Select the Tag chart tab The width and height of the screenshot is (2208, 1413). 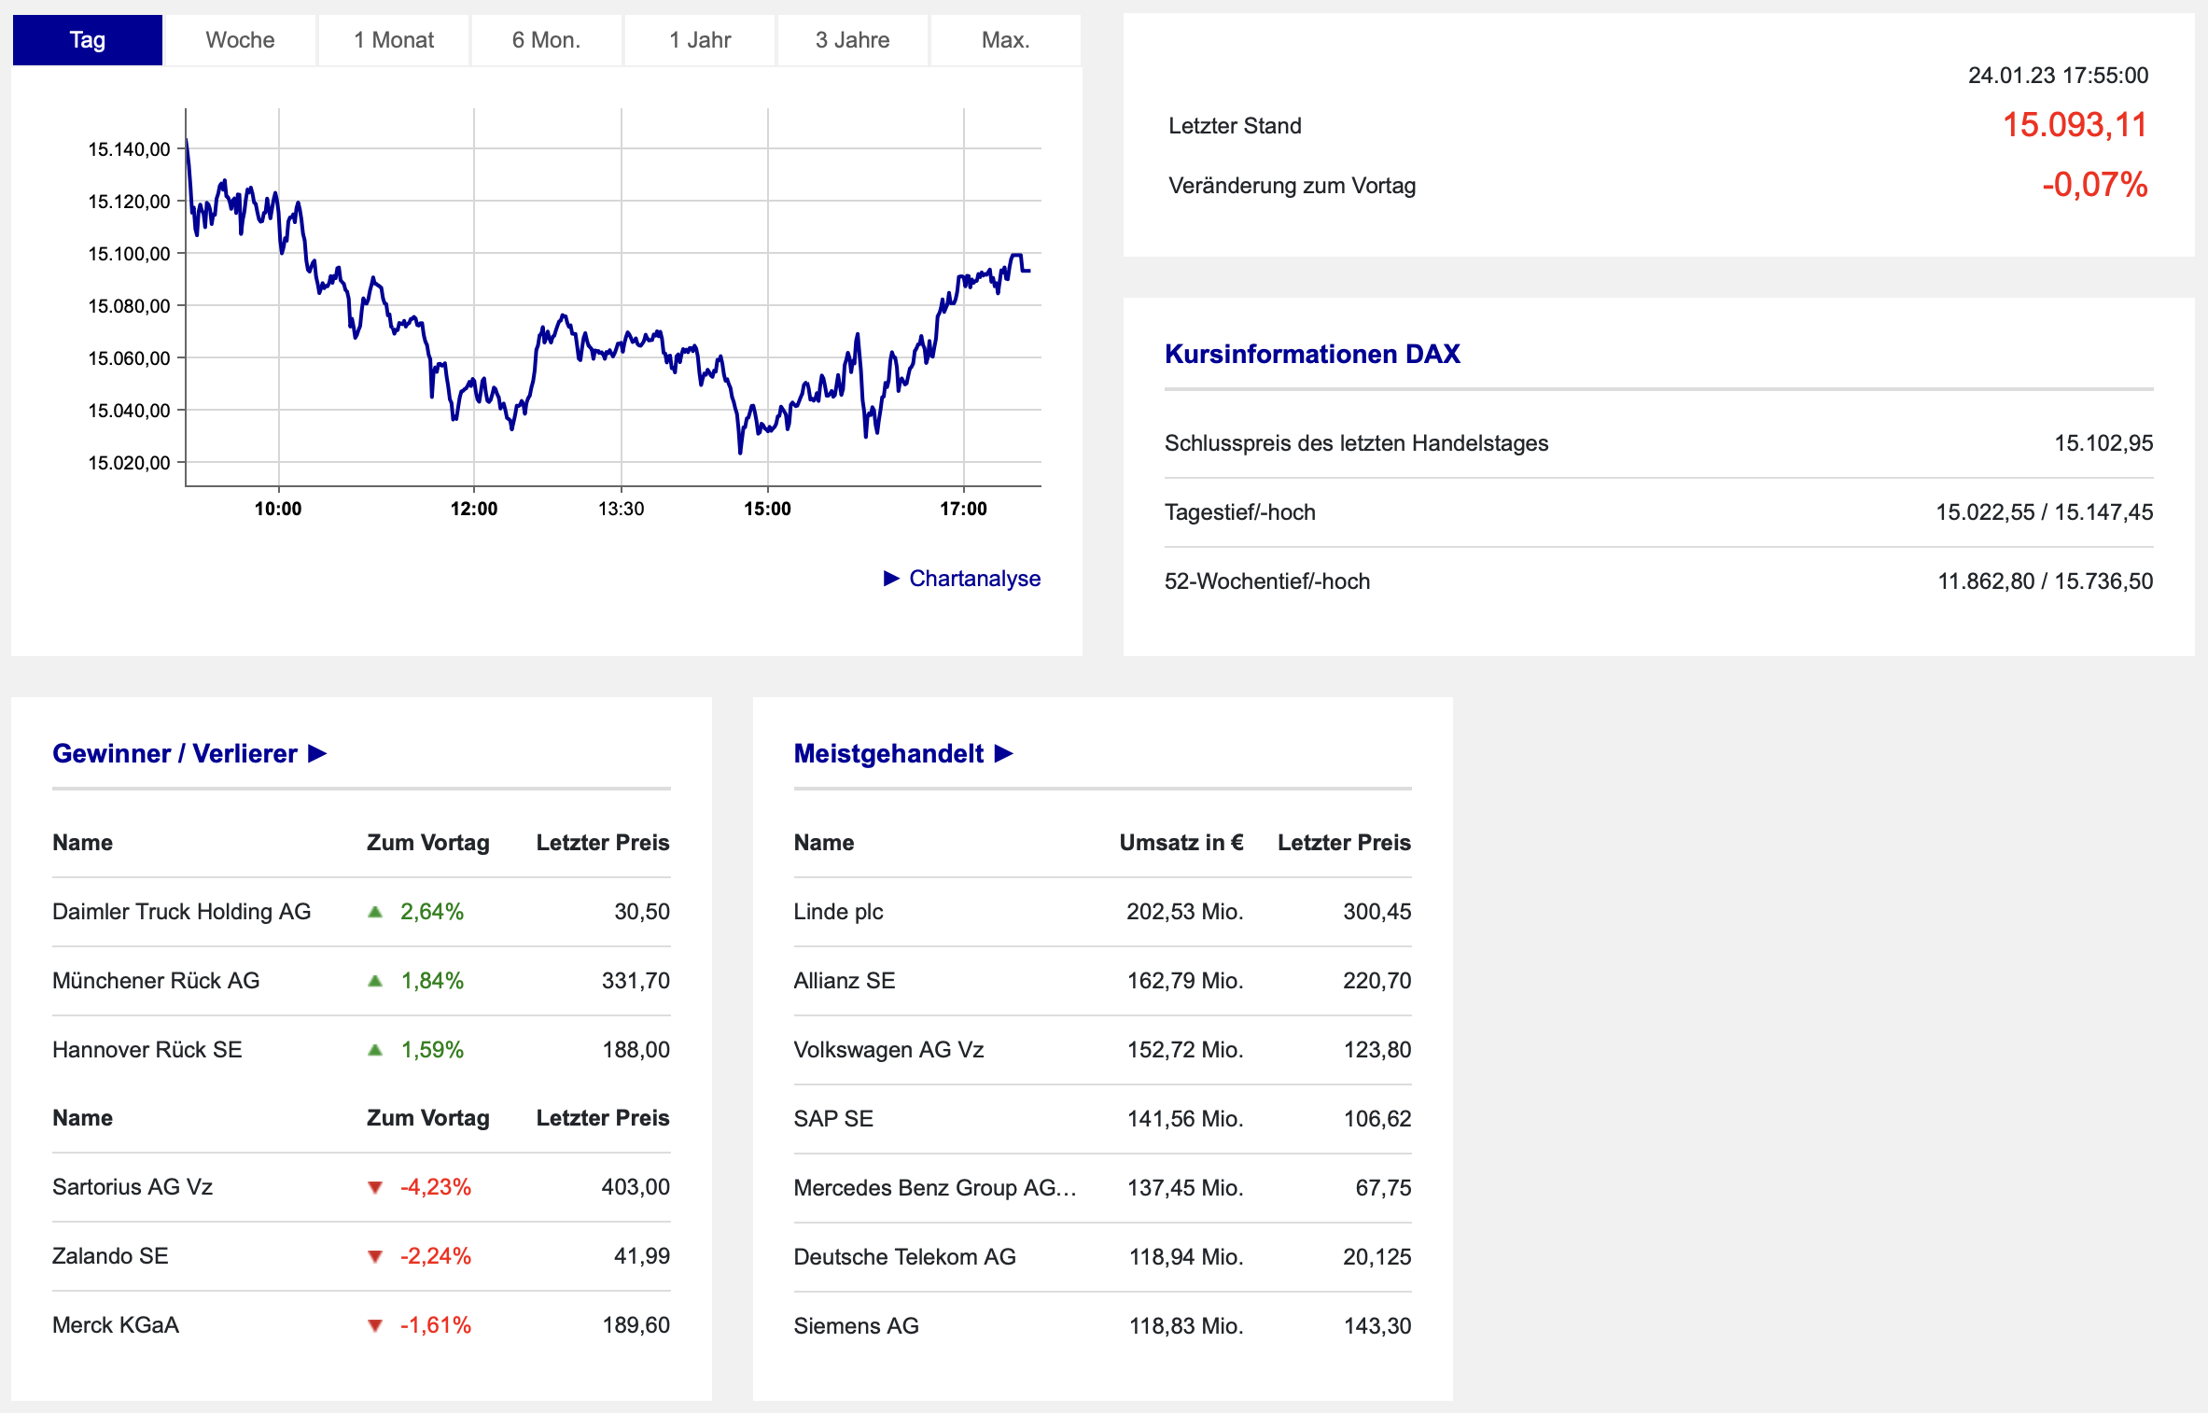[88, 40]
